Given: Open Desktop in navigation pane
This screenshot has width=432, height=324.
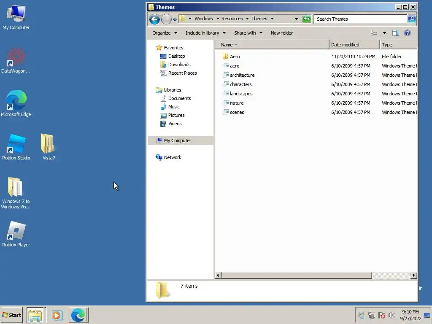Looking at the screenshot, I should click(x=176, y=56).
